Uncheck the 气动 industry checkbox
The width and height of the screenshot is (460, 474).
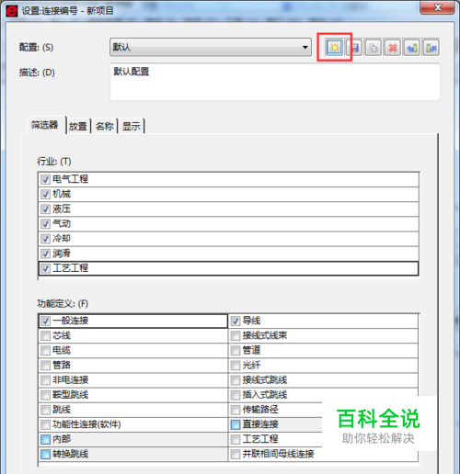point(45,224)
